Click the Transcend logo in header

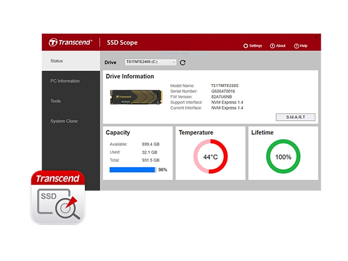71,42
